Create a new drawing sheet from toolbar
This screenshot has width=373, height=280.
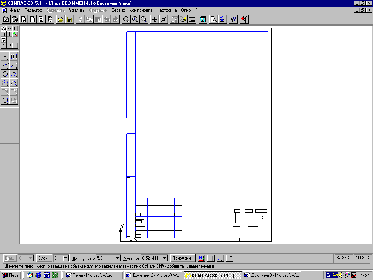coord(24,19)
